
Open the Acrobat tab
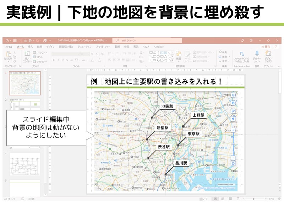coord(158,47)
